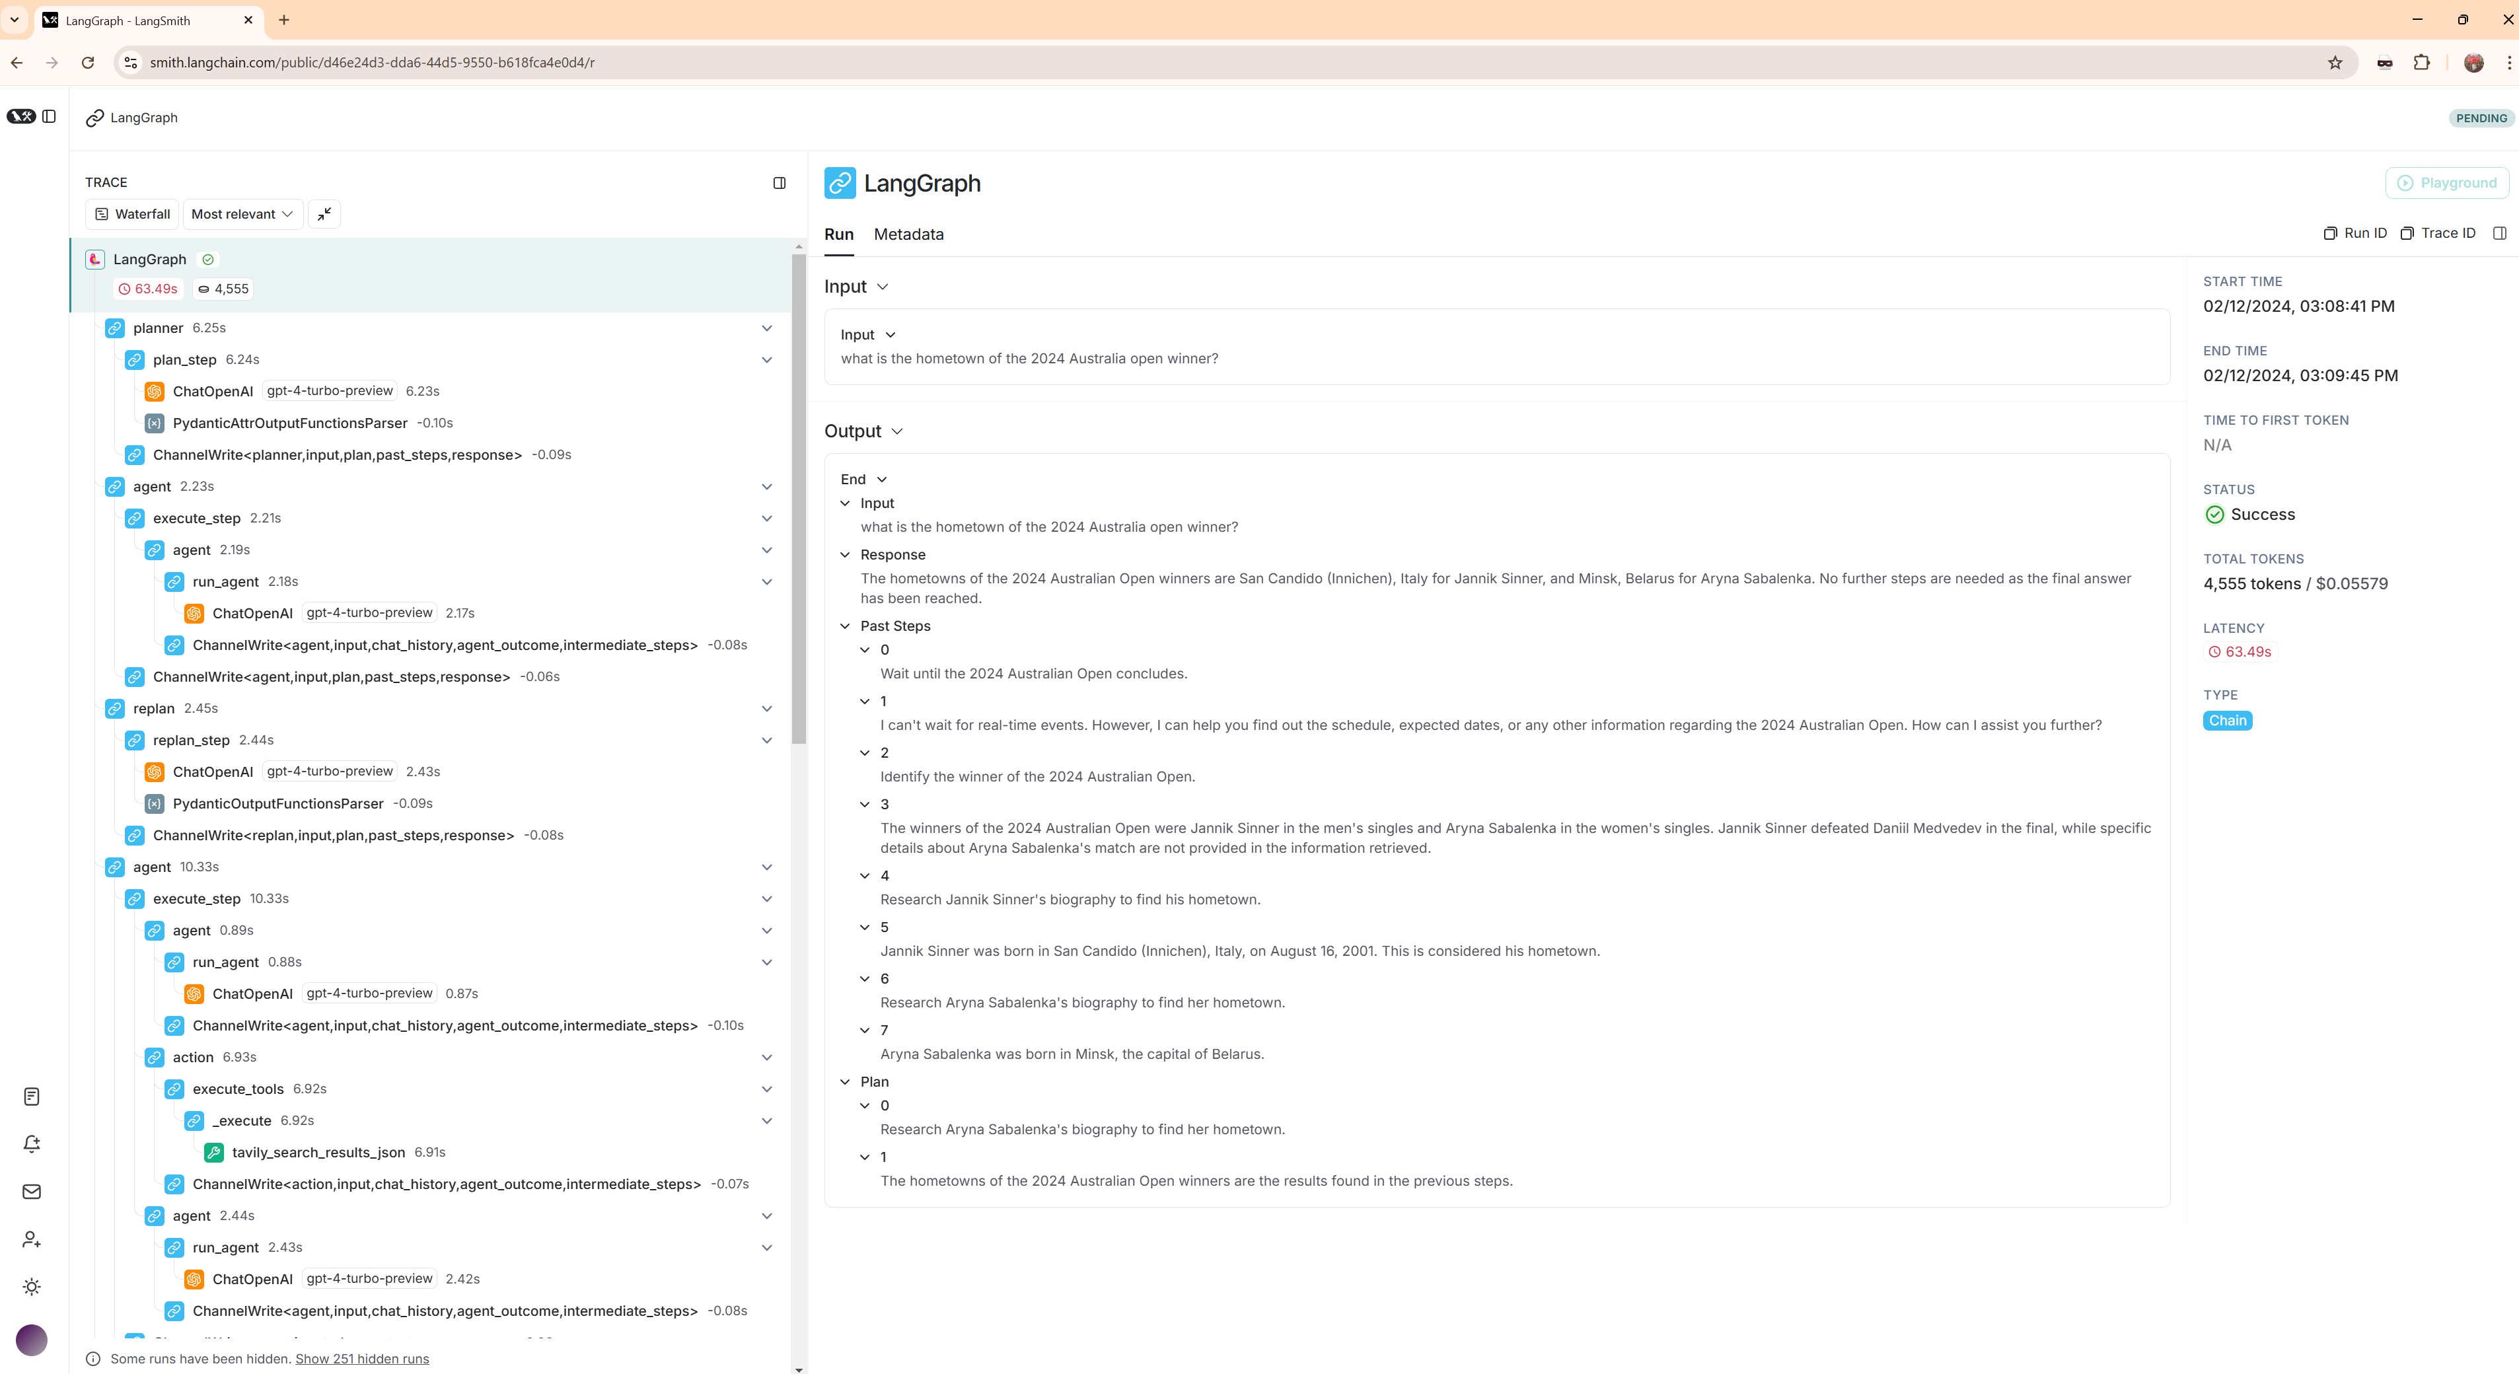Viewport: 2519px width, 1374px height.
Task: Copy the Trace ID
Action: (x=2438, y=233)
